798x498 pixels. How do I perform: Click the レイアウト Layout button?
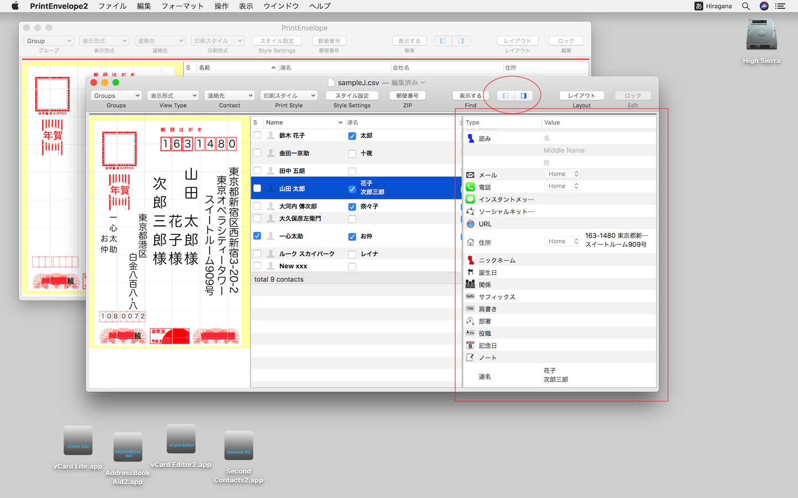click(x=581, y=96)
